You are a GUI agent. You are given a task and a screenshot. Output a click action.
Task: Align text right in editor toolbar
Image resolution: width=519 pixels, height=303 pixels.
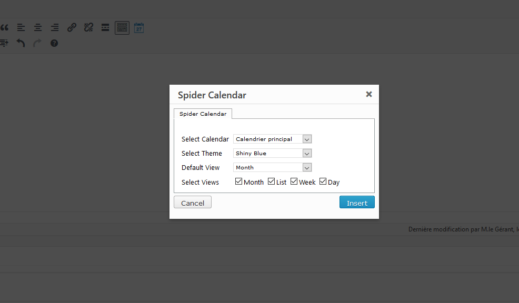[55, 27]
